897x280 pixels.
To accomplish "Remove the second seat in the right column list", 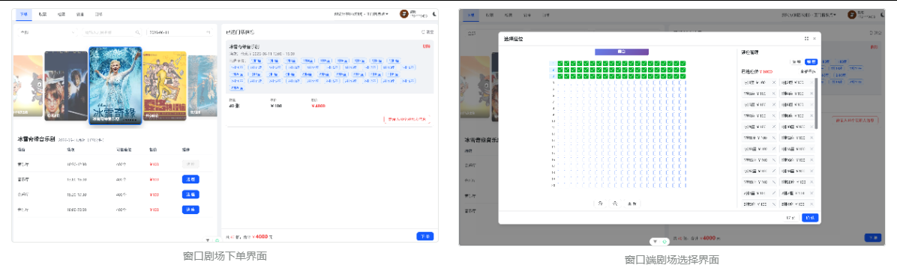I will point(811,94).
